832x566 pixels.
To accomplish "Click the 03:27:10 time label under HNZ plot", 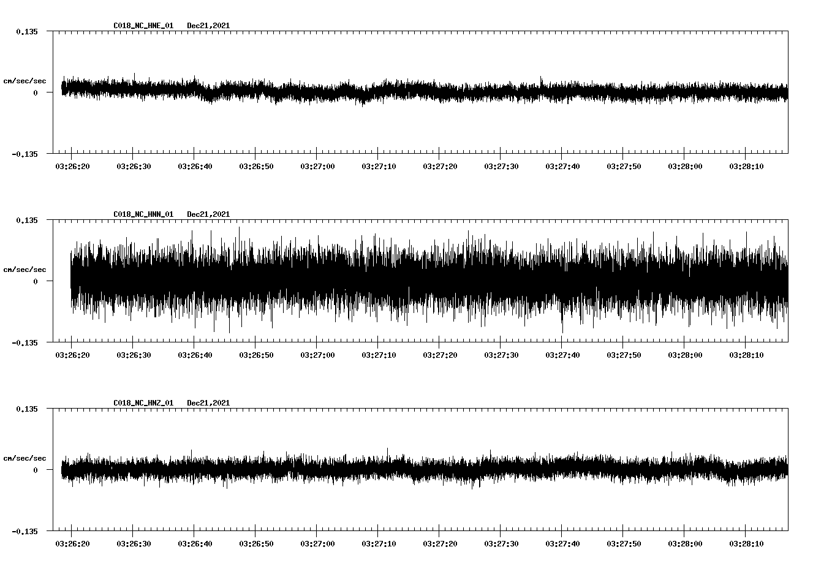I will (x=379, y=543).
